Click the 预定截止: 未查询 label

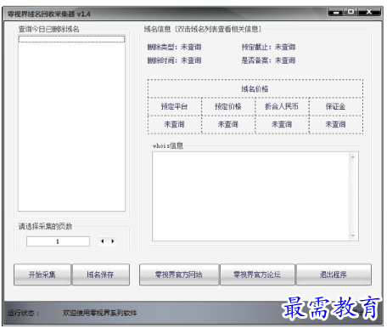(x=268, y=47)
